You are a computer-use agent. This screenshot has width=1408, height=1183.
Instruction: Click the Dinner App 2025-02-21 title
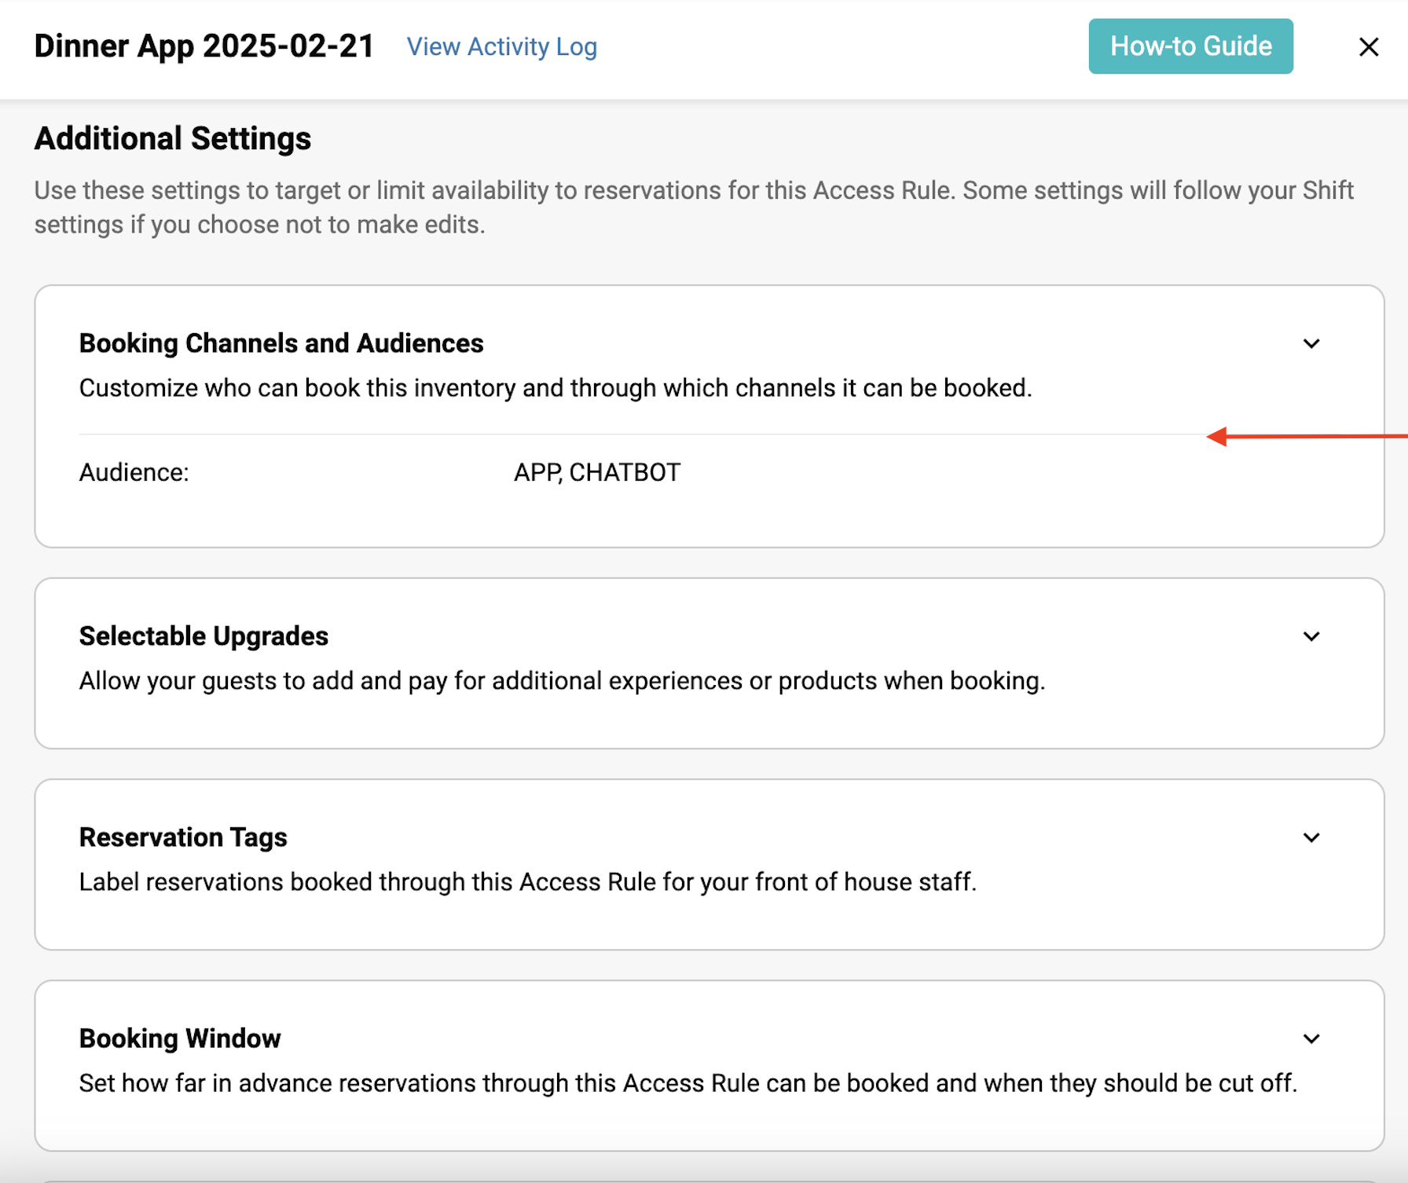[x=204, y=46]
